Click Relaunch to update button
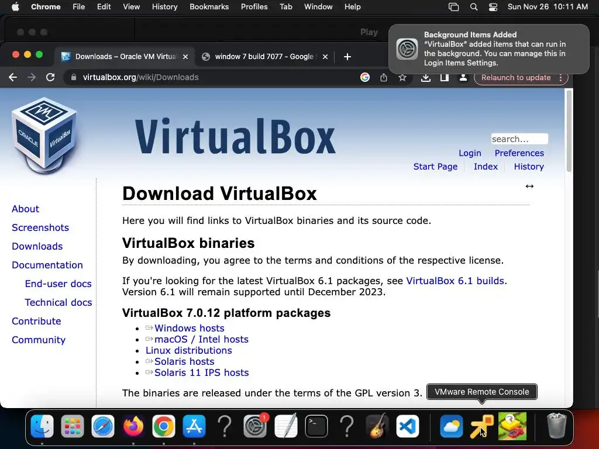Image resolution: width=599 pixels, height=449 pixels. [516, 78]
